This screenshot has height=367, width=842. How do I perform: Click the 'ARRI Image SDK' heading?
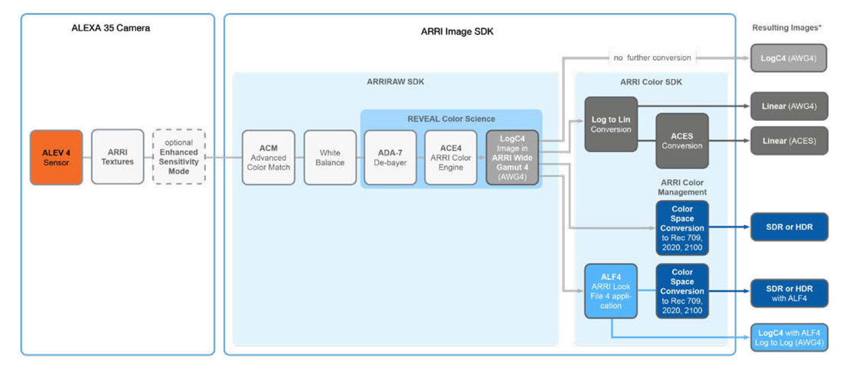[x=457, y=32]
